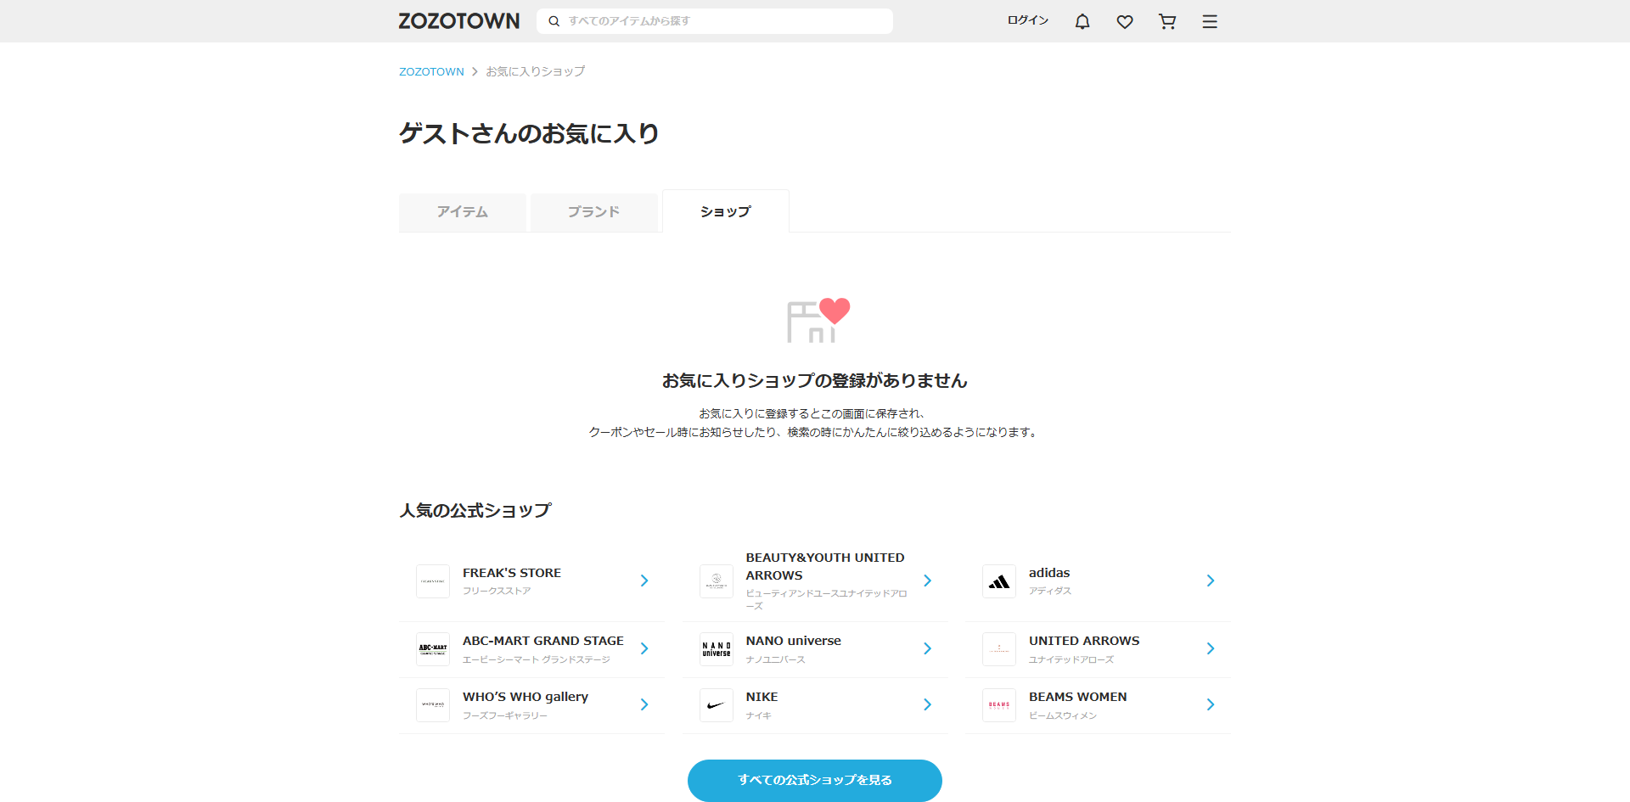Screen dimensions: 1630x802
Task: Click FREAK'S STORE shop logo
Action: (x=433, y=581)
